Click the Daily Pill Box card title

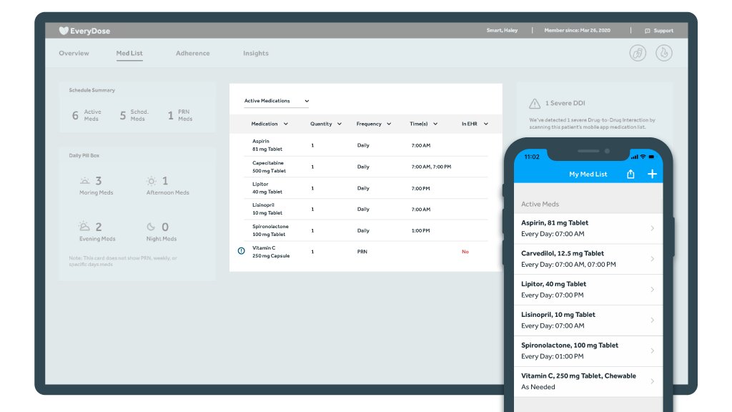click(84, 155)
